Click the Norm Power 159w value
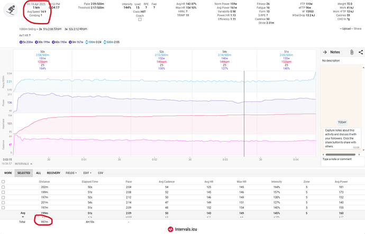Viewport: 365px width, 234px height. coord(225,4)
